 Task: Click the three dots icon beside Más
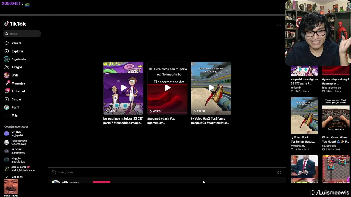coord(7,115)
